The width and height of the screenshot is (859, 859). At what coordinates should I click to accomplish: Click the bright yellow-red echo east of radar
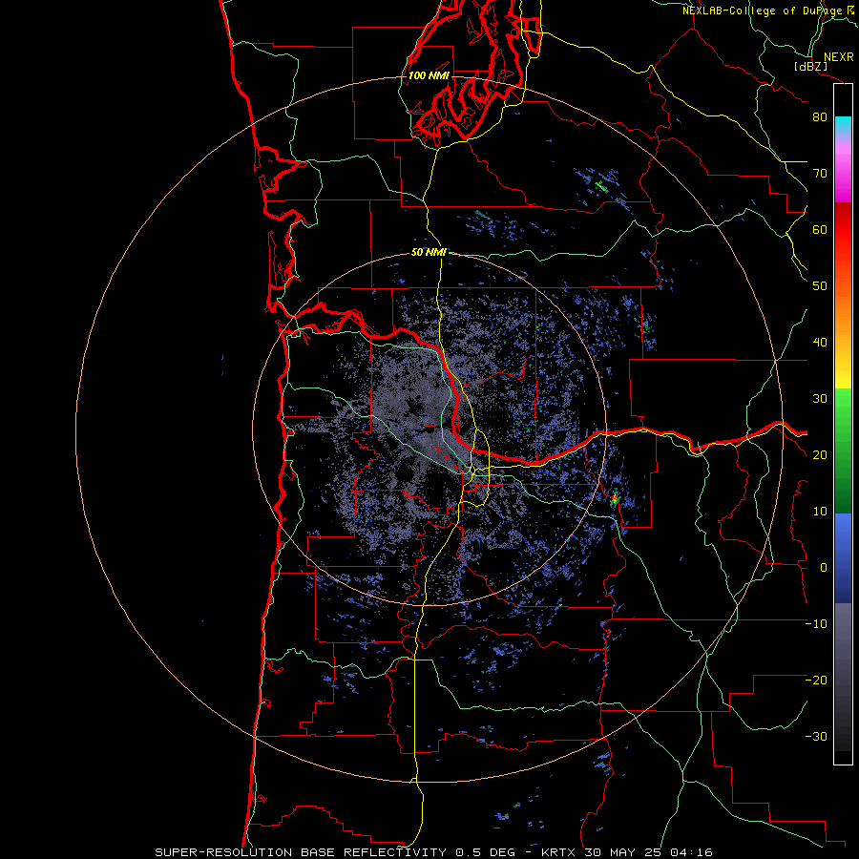point(614,499)
